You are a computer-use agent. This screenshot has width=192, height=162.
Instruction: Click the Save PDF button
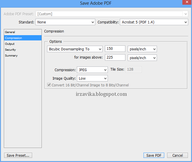coord(154,155)
